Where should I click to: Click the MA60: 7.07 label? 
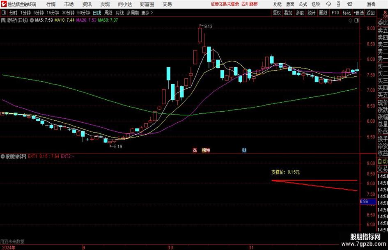click(108, 20)
